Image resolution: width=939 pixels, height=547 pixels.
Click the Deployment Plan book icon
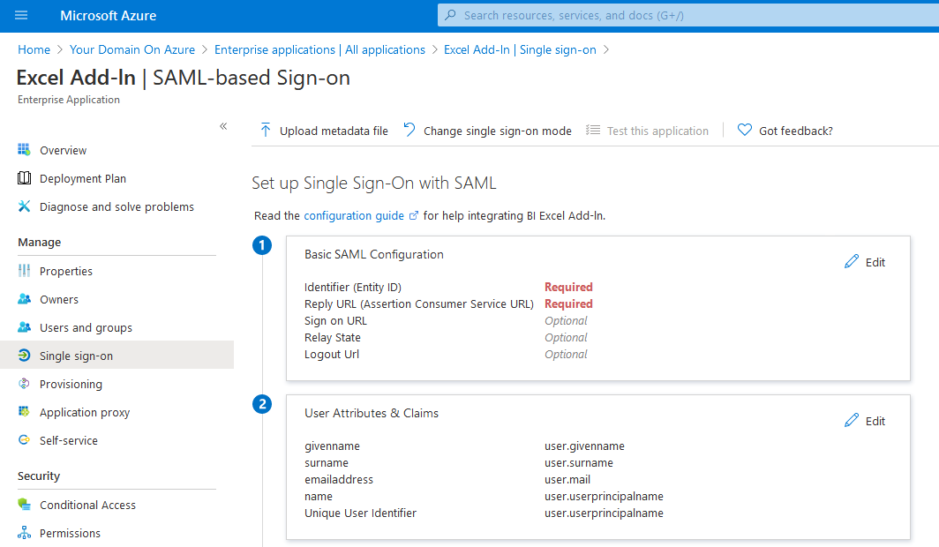25,178
